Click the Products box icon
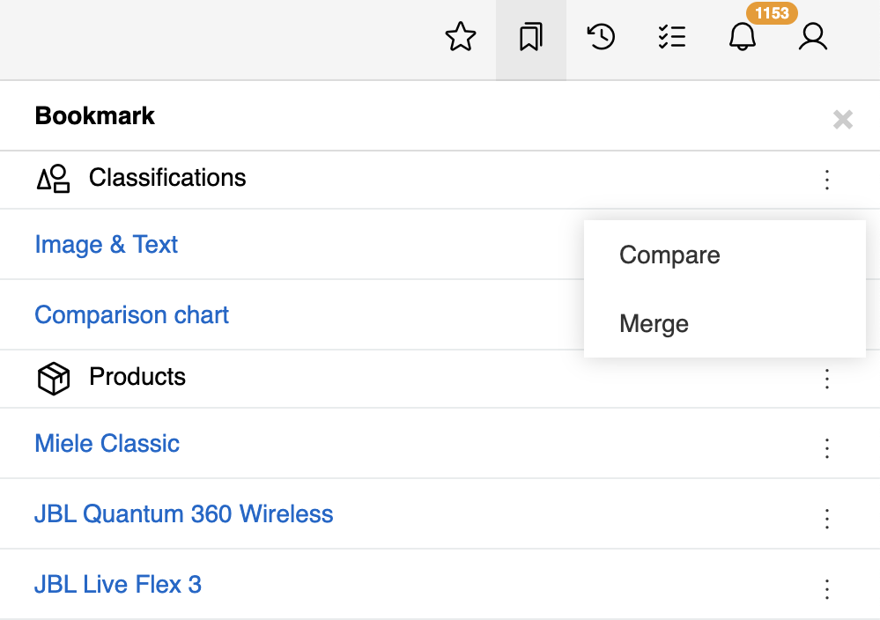Viewport: 880px width, 620px height. [53, 379]
